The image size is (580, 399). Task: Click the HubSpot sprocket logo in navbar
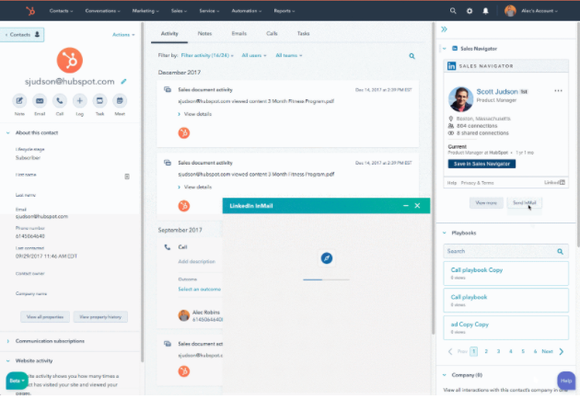click(30, 11)
